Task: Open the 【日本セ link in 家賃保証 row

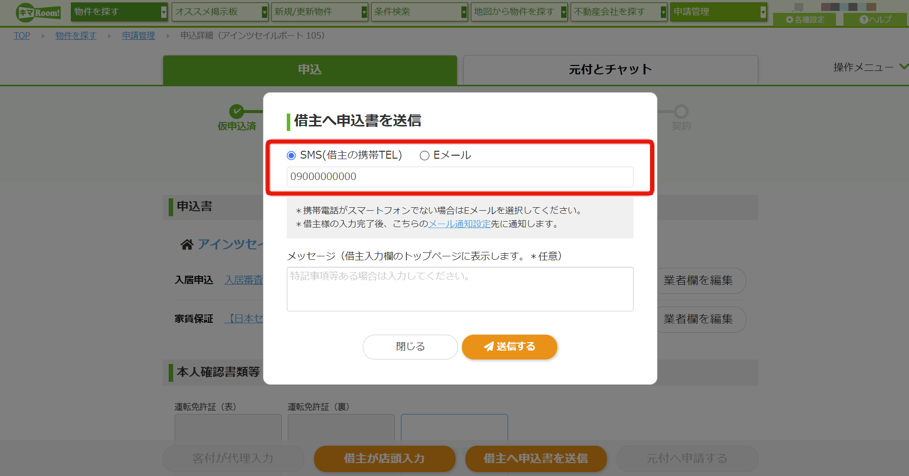Action: [244, 319]
